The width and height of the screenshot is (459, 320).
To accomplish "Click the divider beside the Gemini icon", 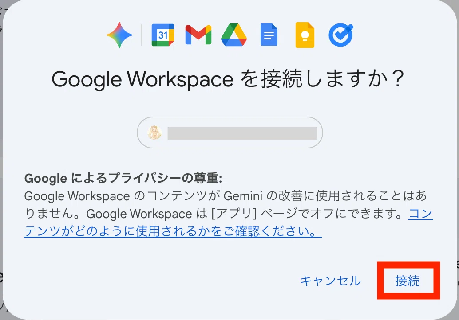I will click(141, 35).
